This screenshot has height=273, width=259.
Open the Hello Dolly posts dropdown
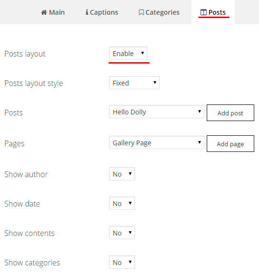(157, 112)
